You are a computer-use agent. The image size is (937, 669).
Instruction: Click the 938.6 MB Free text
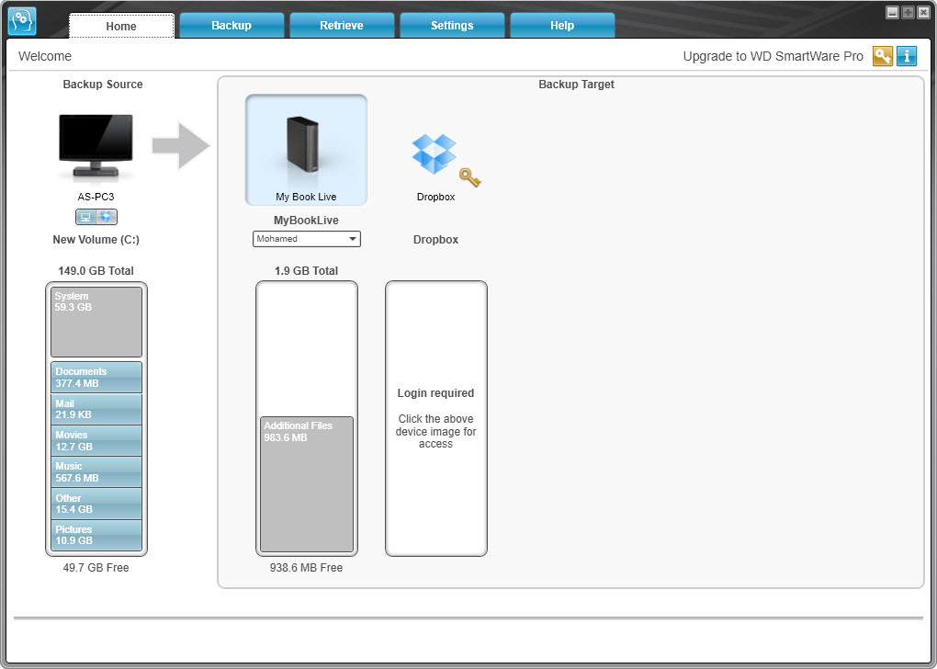coord(306,567)
